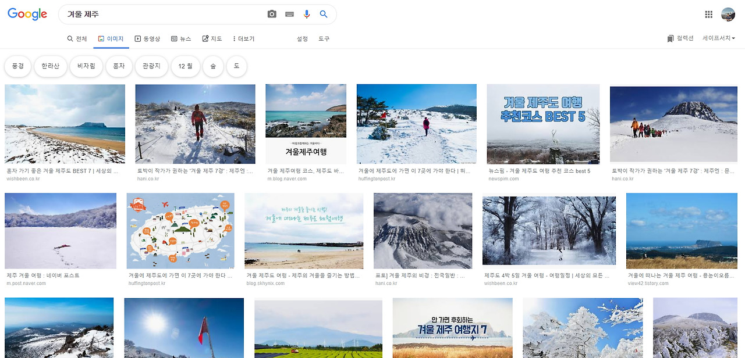Switch to the 동영상 tab
The image size is (745, 358).
point(147,38)
